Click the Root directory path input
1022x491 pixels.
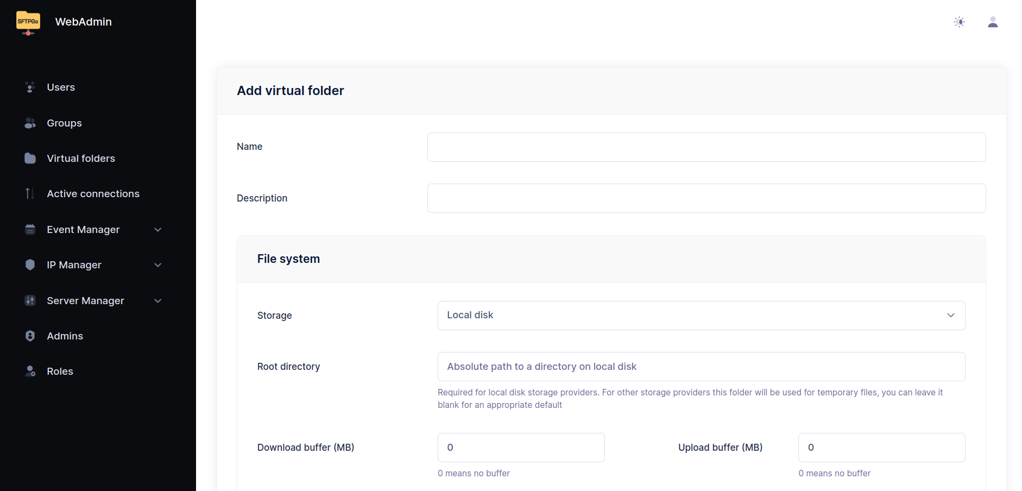tap(701, 367)
